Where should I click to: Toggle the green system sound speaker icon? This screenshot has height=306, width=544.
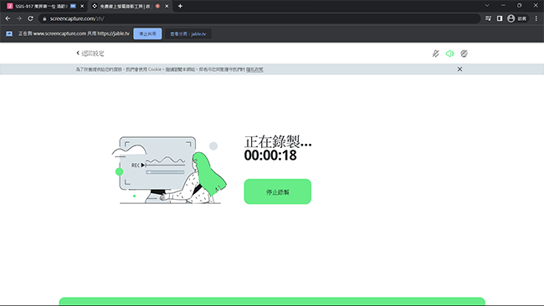click(x=449, y=54)
